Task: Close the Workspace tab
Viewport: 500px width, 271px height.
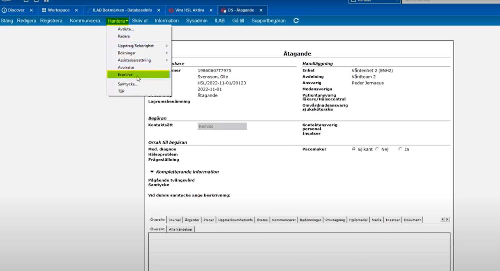Action: point(76,10)
